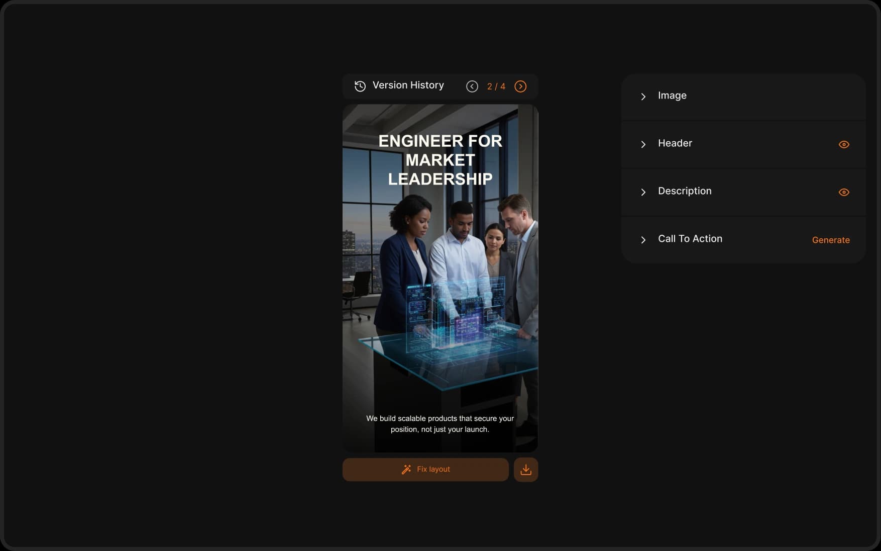Click the poster description text at bottom
The image size is (881, 551).
tap(440, 424)
